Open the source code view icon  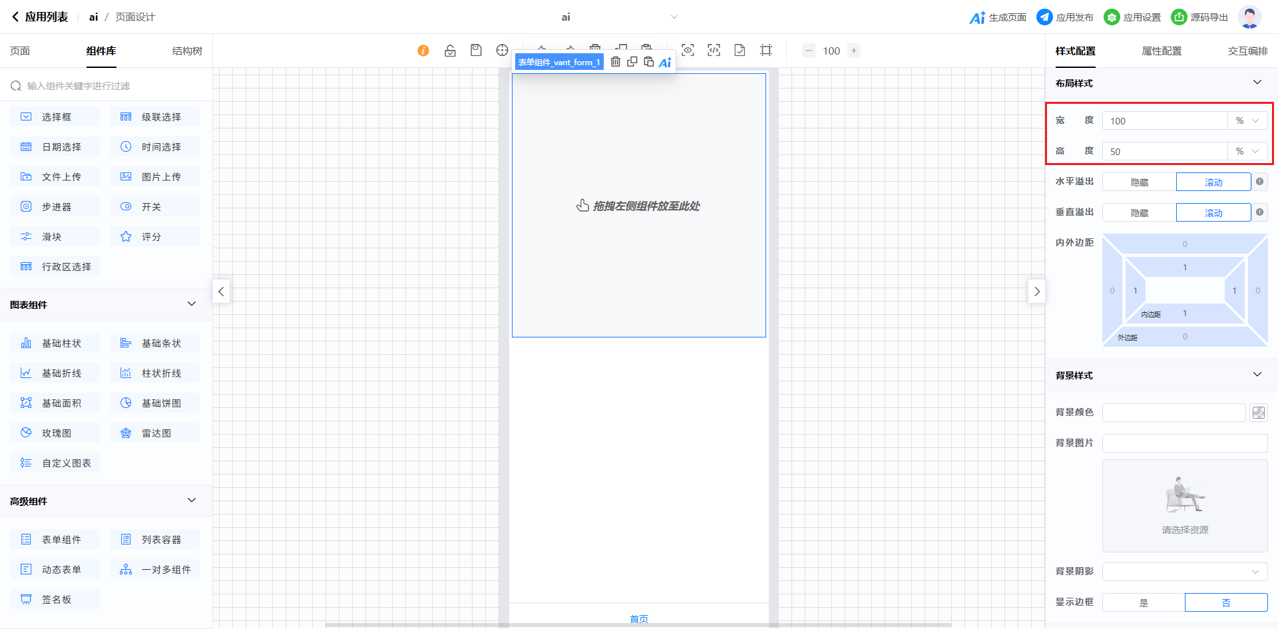click(x=714, y=51)
